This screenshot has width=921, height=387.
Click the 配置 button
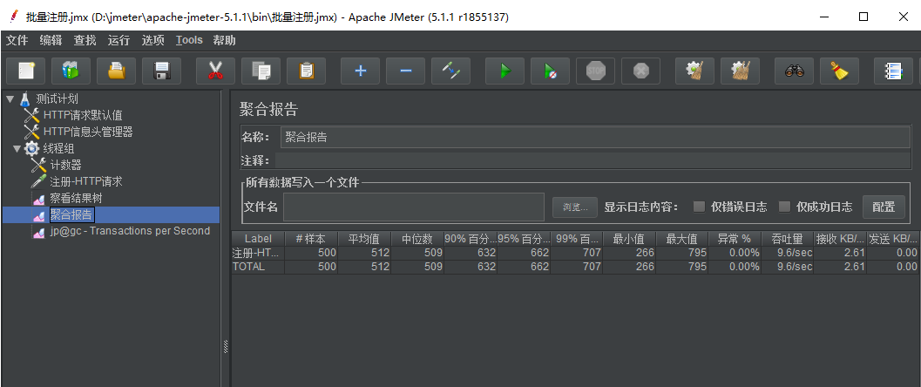point(884,207)
